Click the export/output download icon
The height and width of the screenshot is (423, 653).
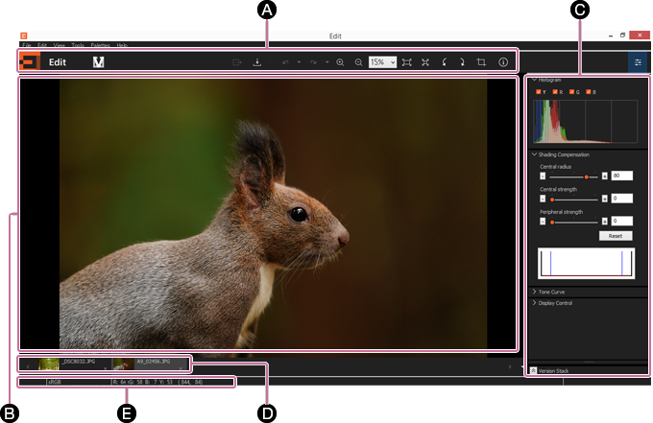point(257,62)
